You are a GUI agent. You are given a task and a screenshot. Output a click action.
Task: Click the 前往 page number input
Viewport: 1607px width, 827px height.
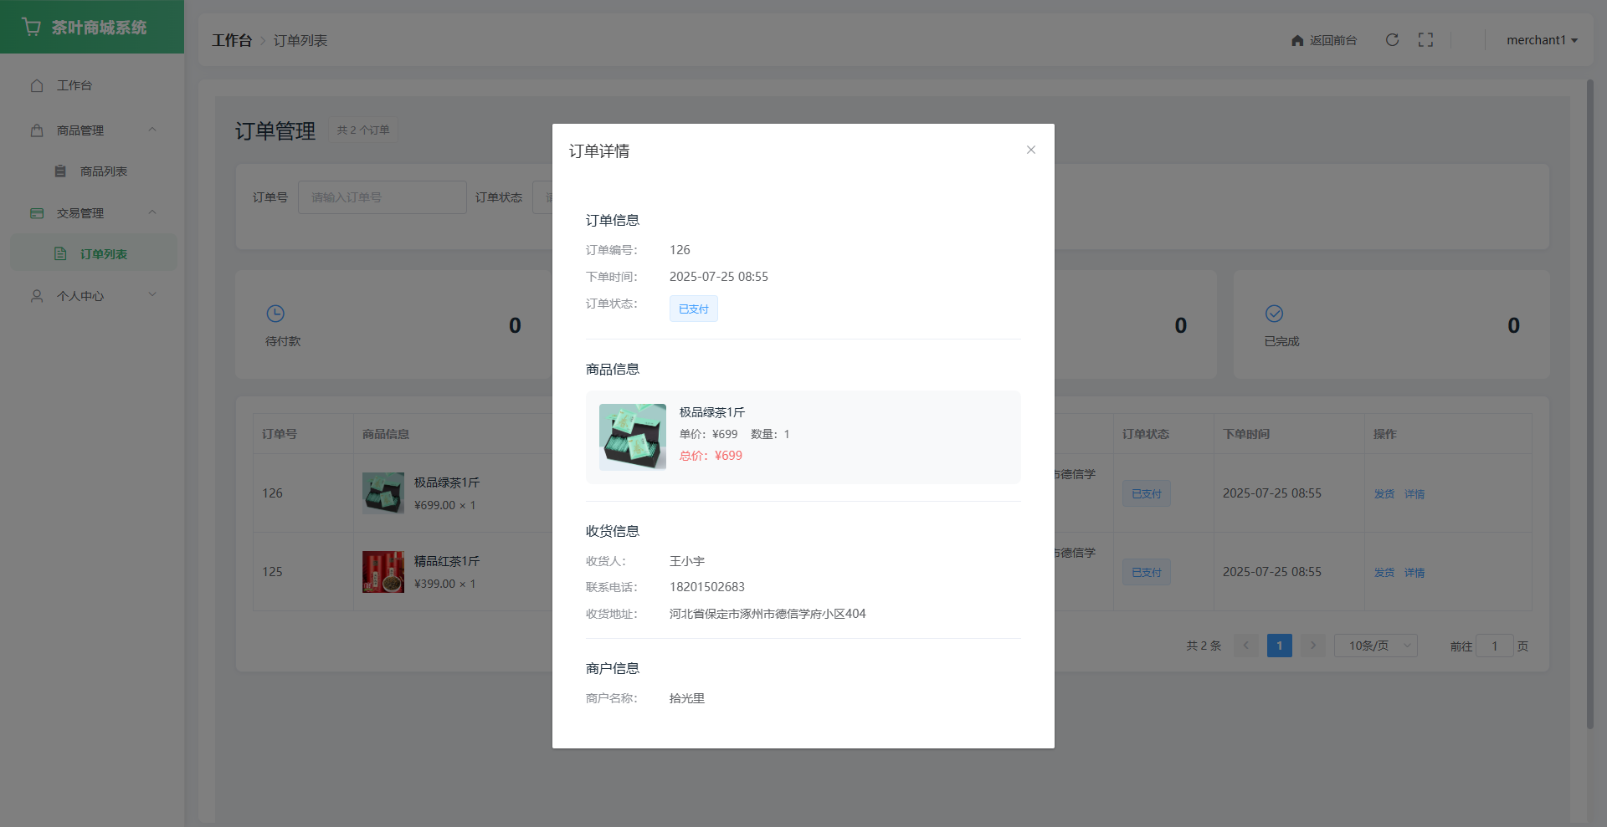[1494, 646]
